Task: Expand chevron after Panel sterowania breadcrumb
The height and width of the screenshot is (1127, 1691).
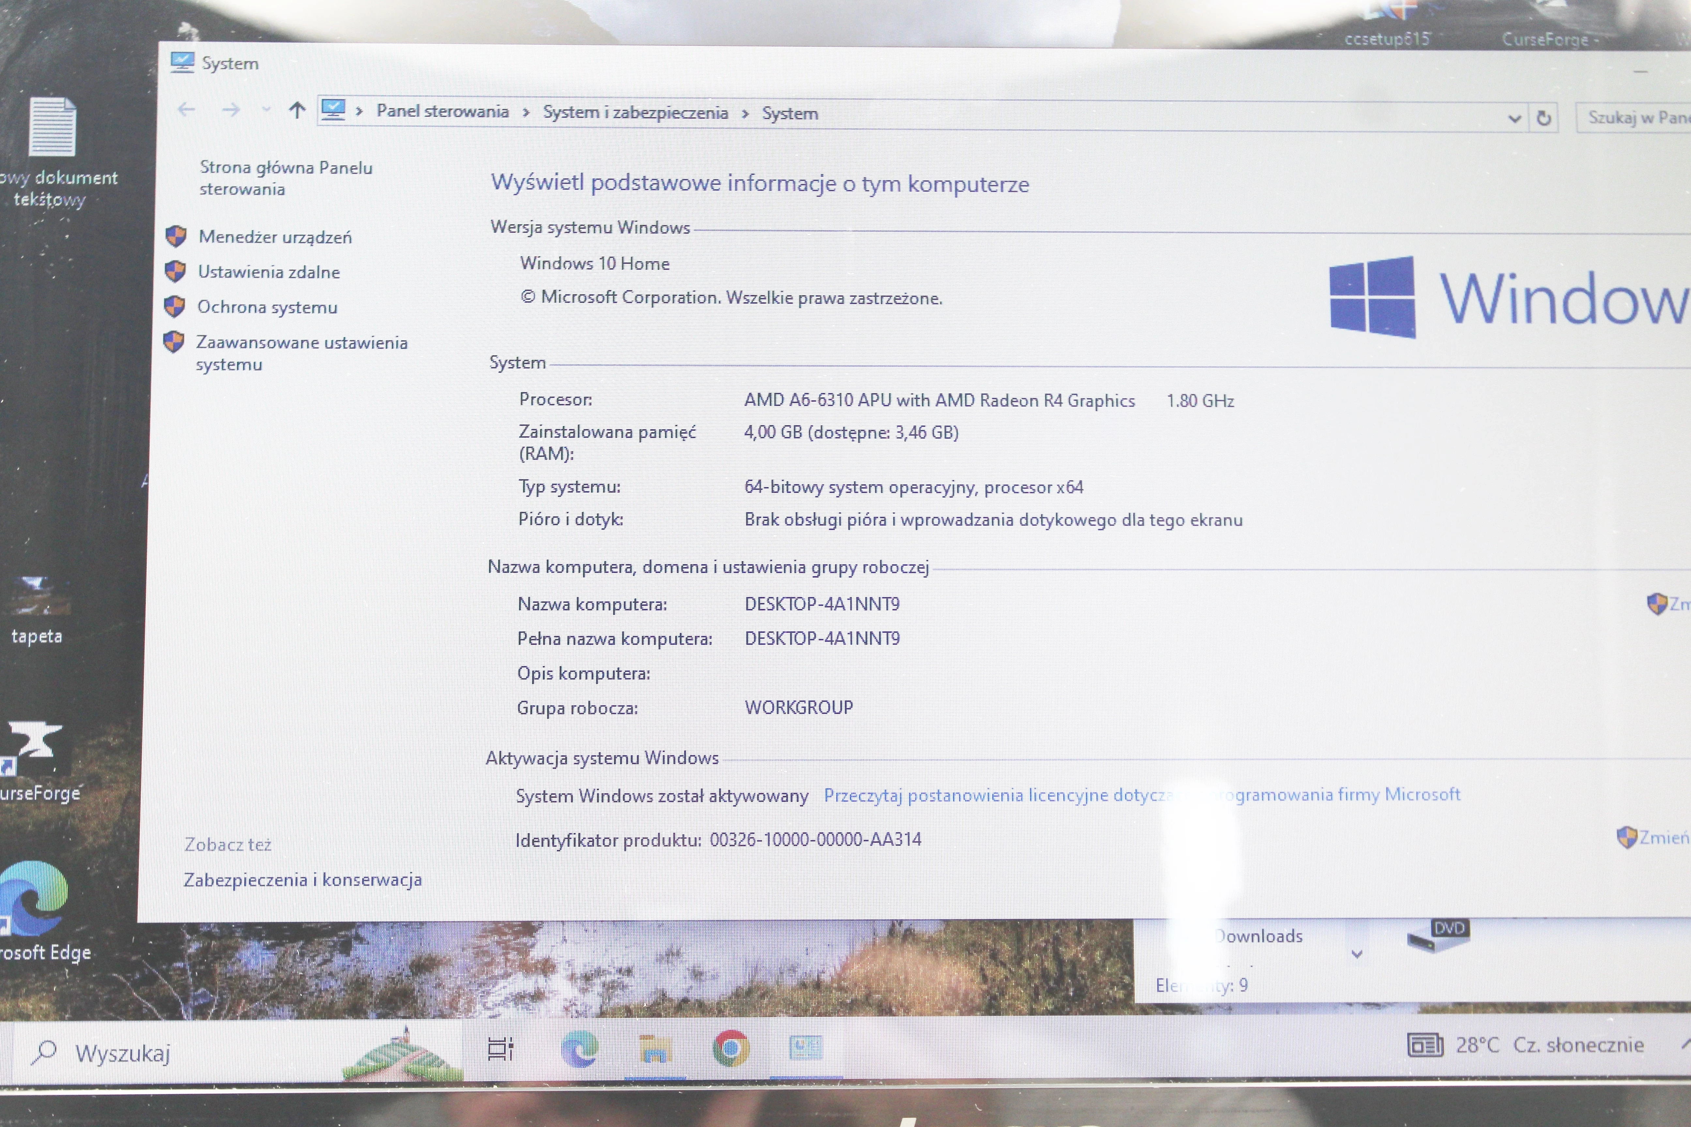Action: (x=526, y=113)
